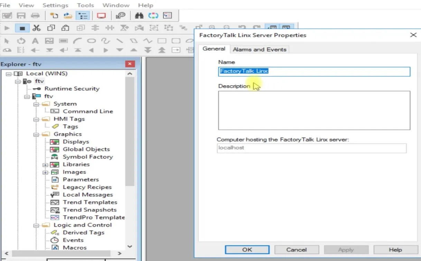
Task: Toggle the Explorer window toolbar icon
Action: coord(82,15)
